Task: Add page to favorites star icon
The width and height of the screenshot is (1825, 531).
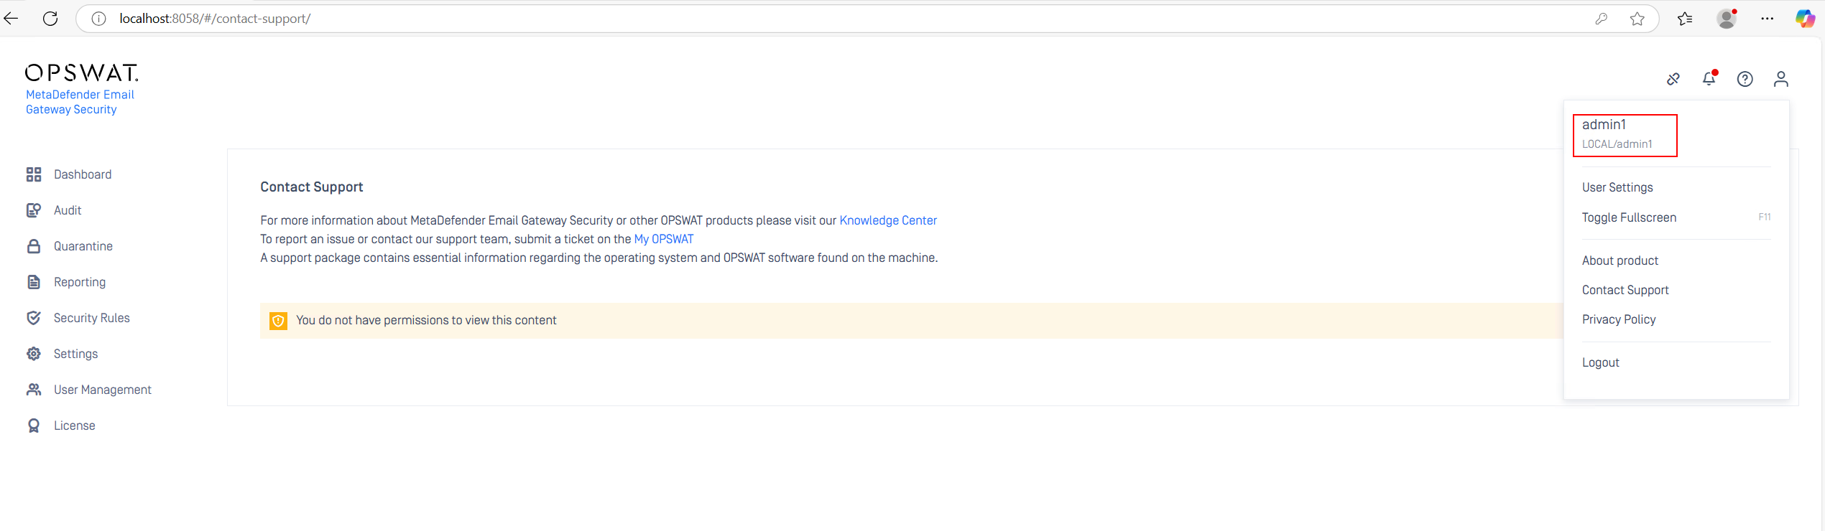Action: (1637, 19)
